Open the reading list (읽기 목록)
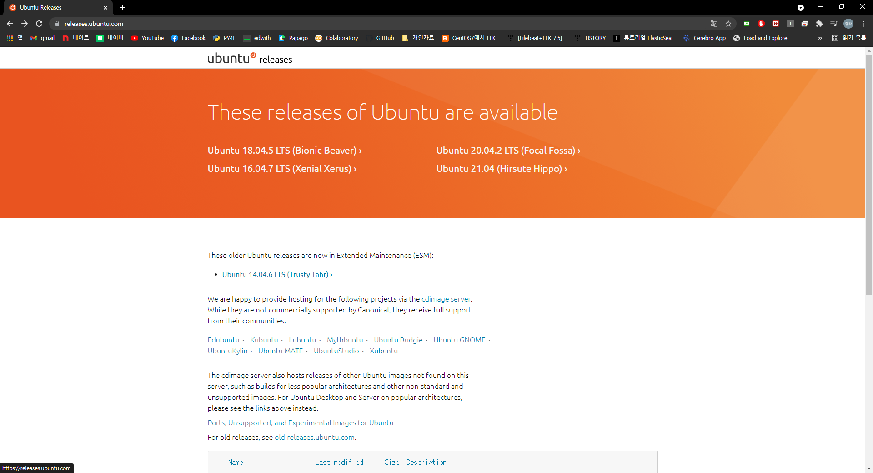This screenshot has width=873, height=473. [848, 38]
